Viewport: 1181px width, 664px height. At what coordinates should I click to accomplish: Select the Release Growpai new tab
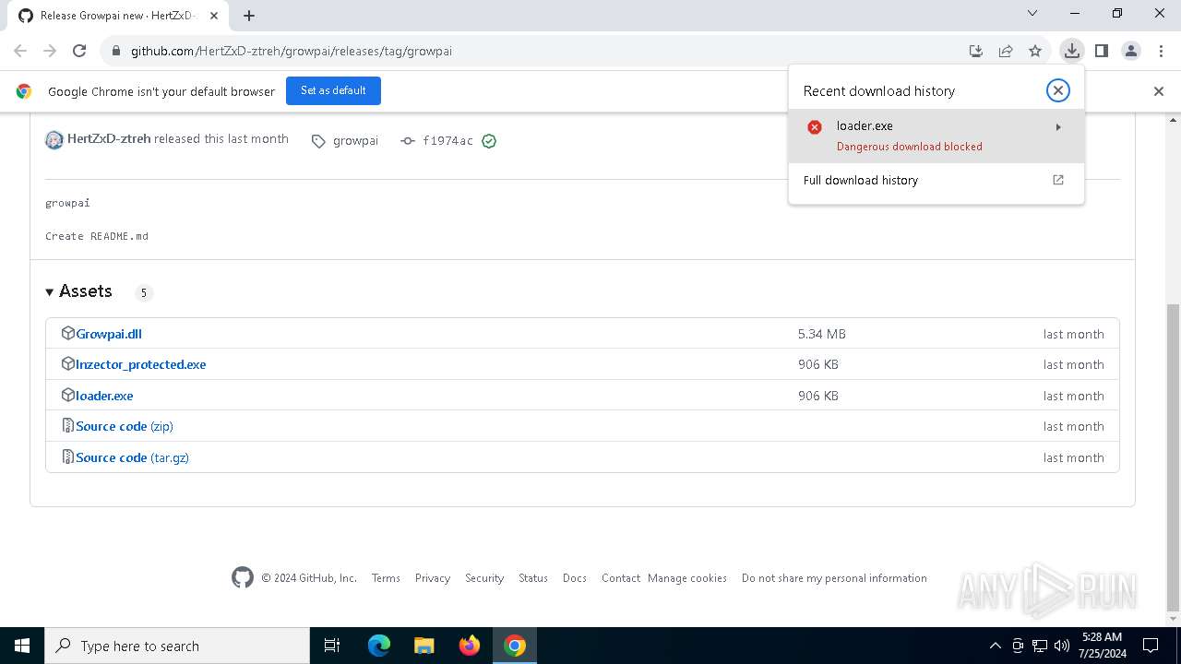point(117,16)
